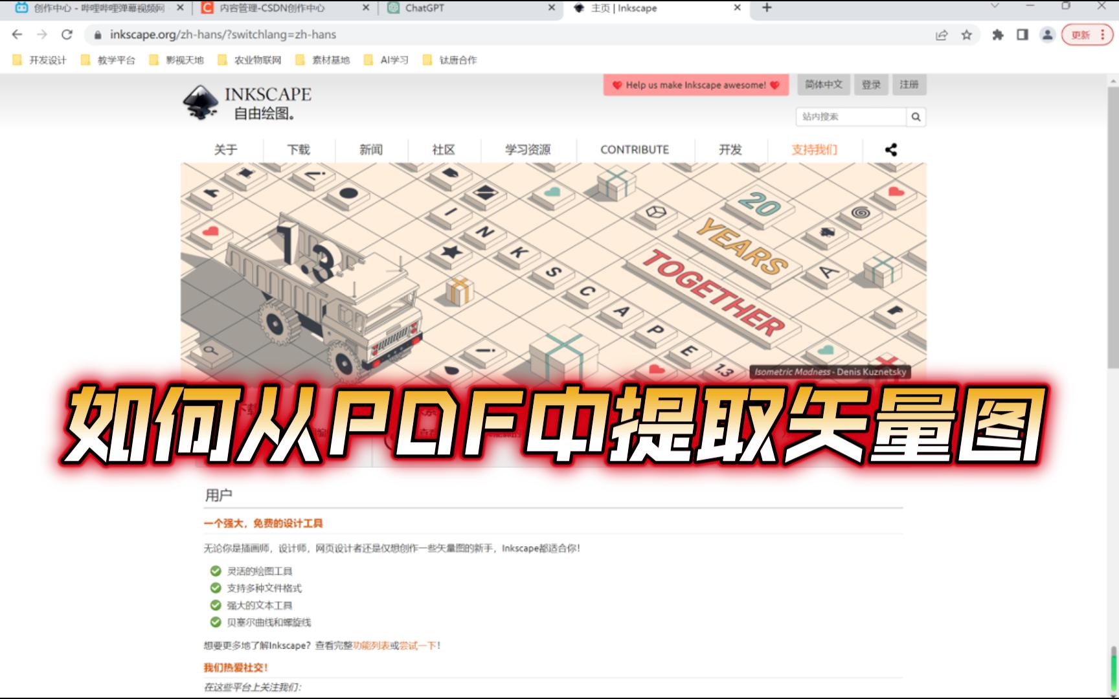Open the 农业物联网 bookmark folder

click(x=250, y=60)
